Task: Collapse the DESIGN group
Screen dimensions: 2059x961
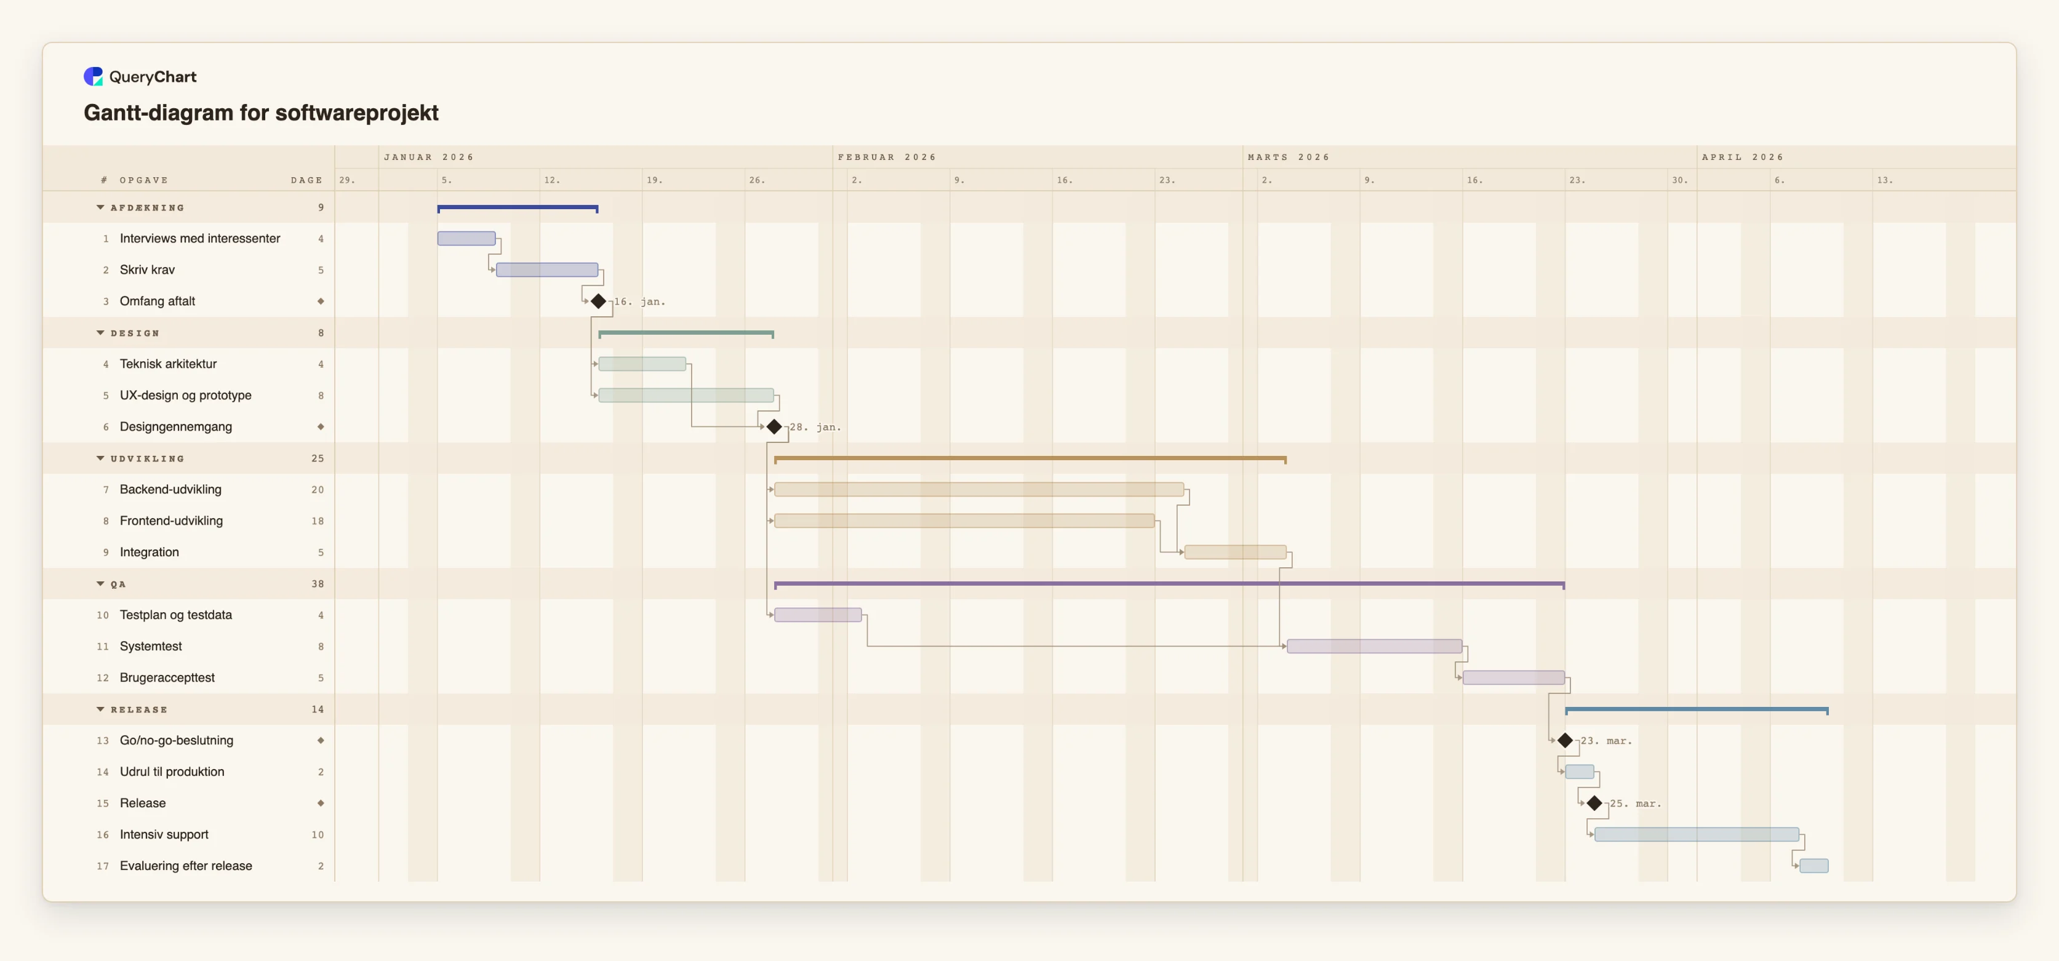Action: pos(101,333)
